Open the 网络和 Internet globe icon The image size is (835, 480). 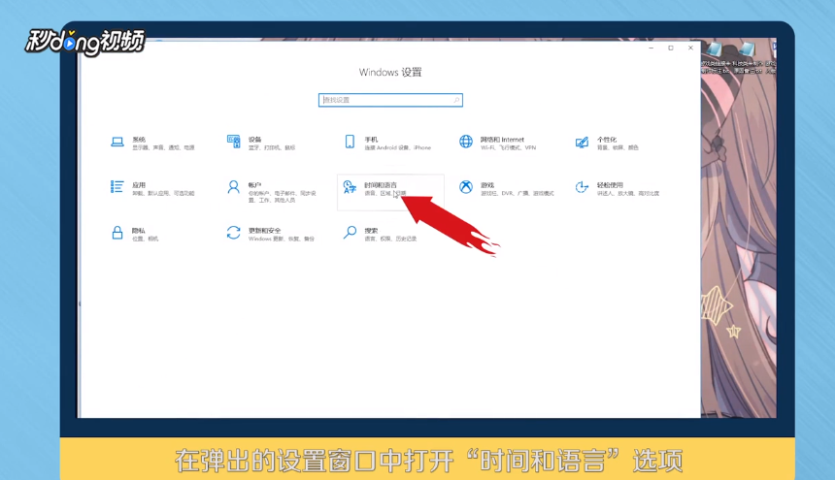click(x=466, y=142)
